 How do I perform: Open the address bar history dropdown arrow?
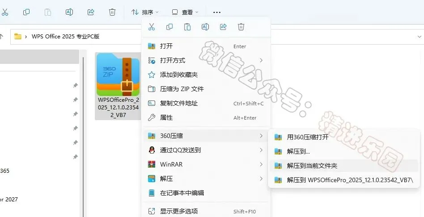coord(419,37)
